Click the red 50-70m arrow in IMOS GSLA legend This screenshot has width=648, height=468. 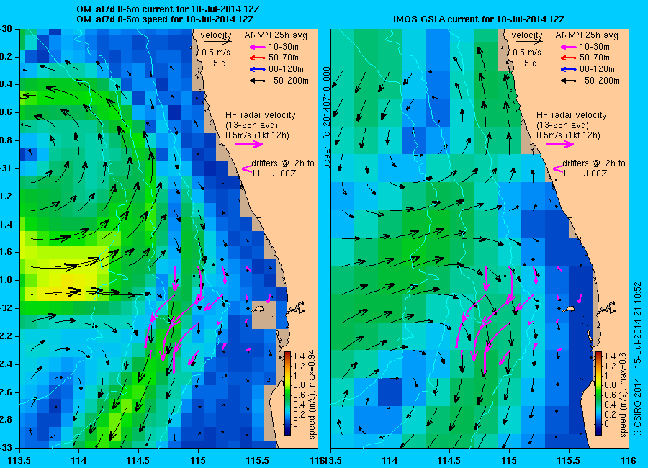coord(569,58)
